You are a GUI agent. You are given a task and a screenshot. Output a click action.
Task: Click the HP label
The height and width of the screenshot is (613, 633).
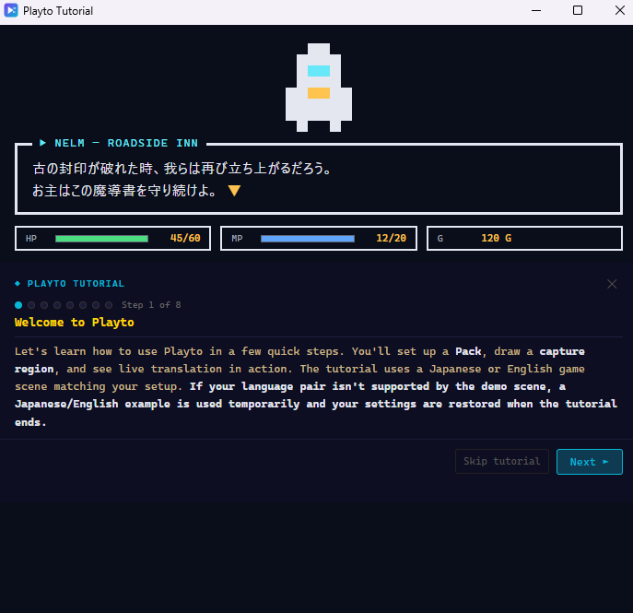coord(31,238)
